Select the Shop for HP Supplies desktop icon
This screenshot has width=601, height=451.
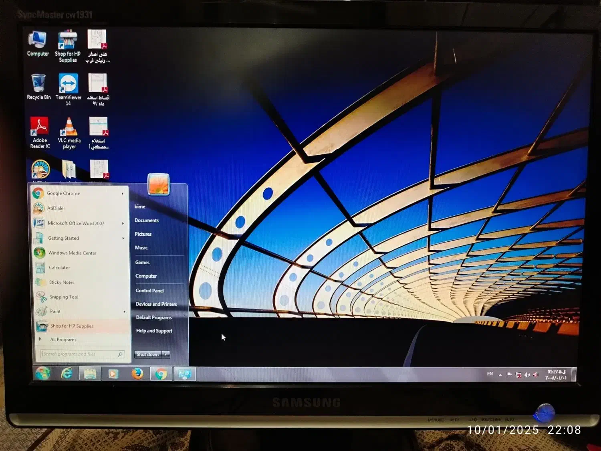68,46
